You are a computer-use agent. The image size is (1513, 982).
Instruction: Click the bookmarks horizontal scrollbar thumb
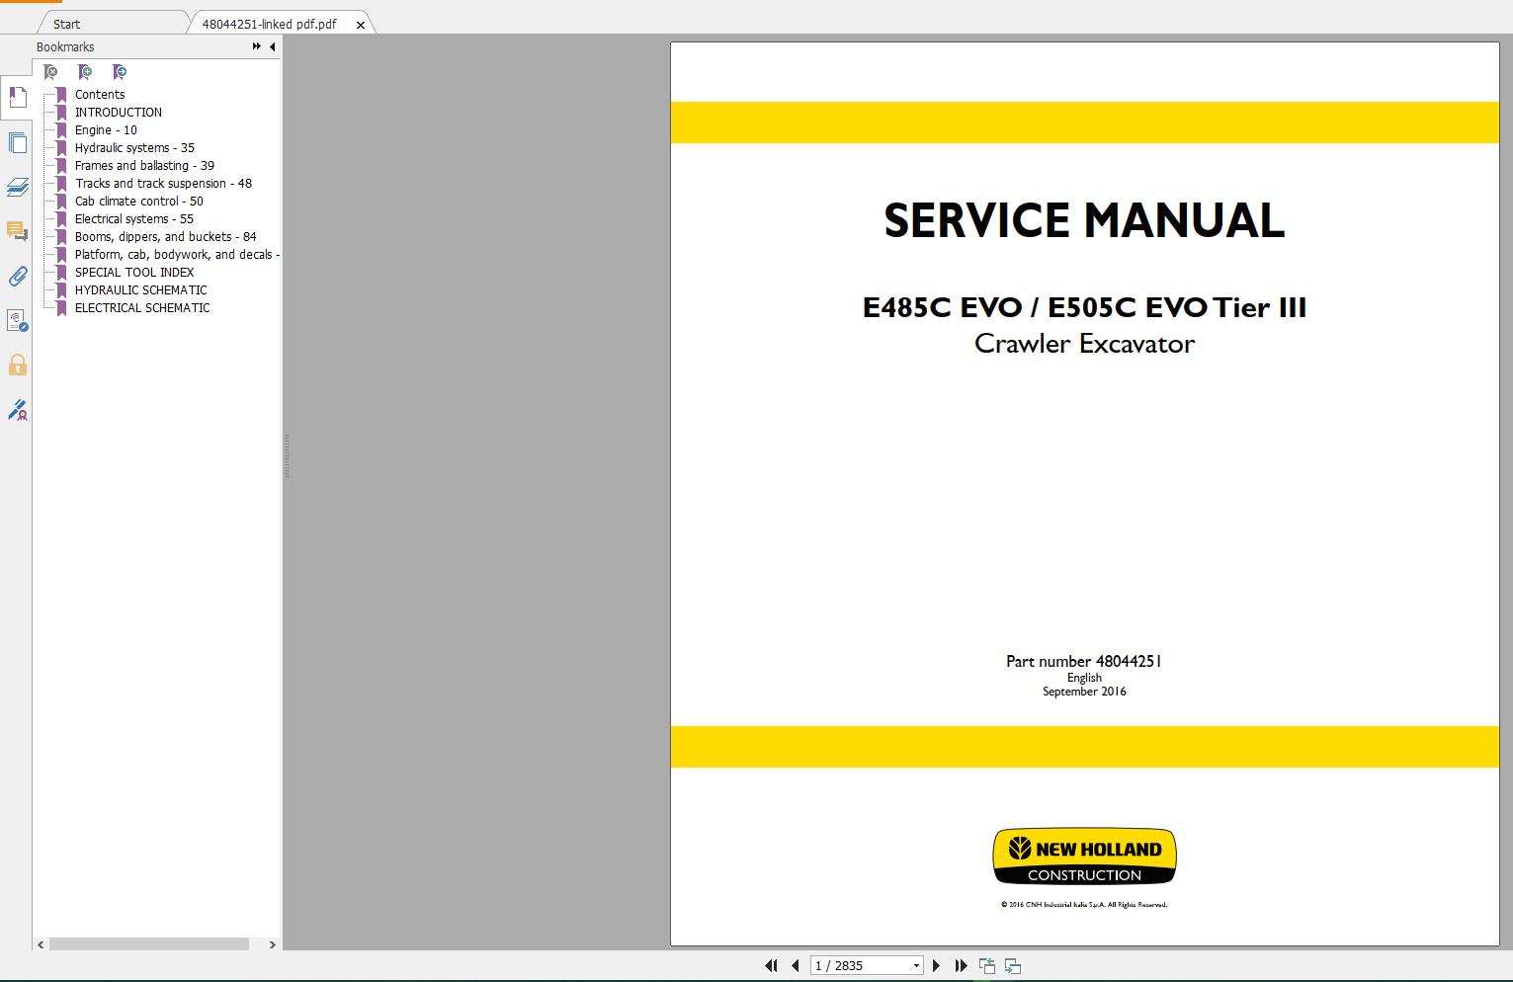tap(149, 944)
